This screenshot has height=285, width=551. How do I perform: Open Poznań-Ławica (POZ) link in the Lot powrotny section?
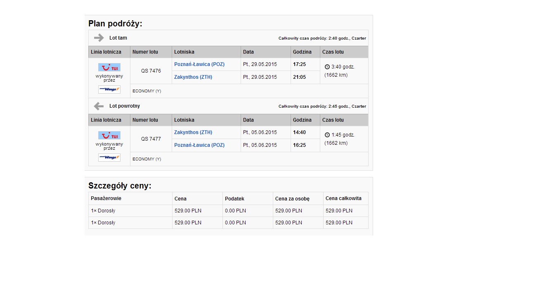[199, 145]
